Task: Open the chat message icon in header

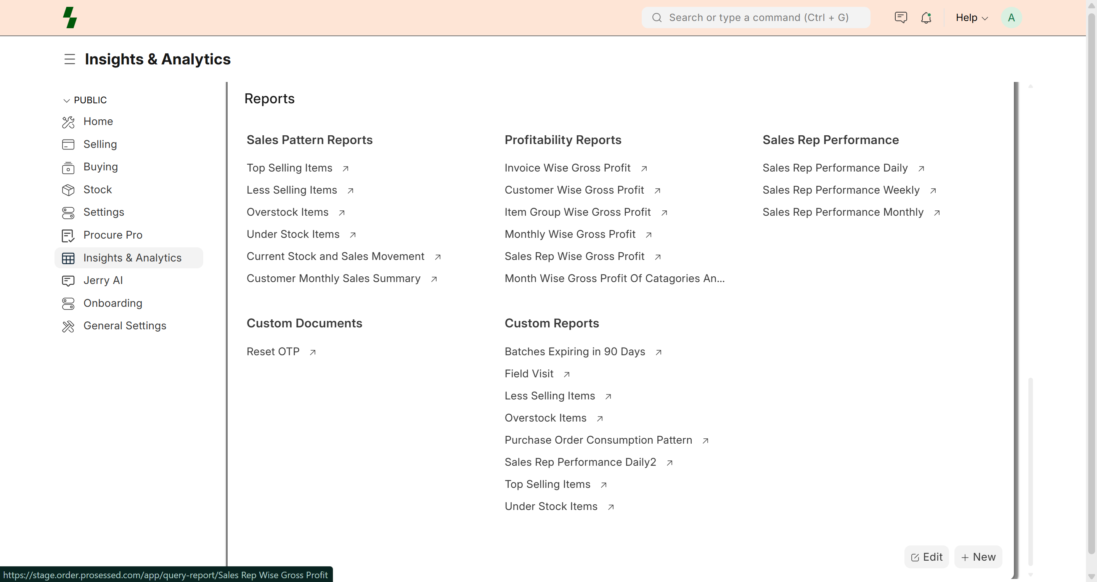Action: [x=901, y=18]
